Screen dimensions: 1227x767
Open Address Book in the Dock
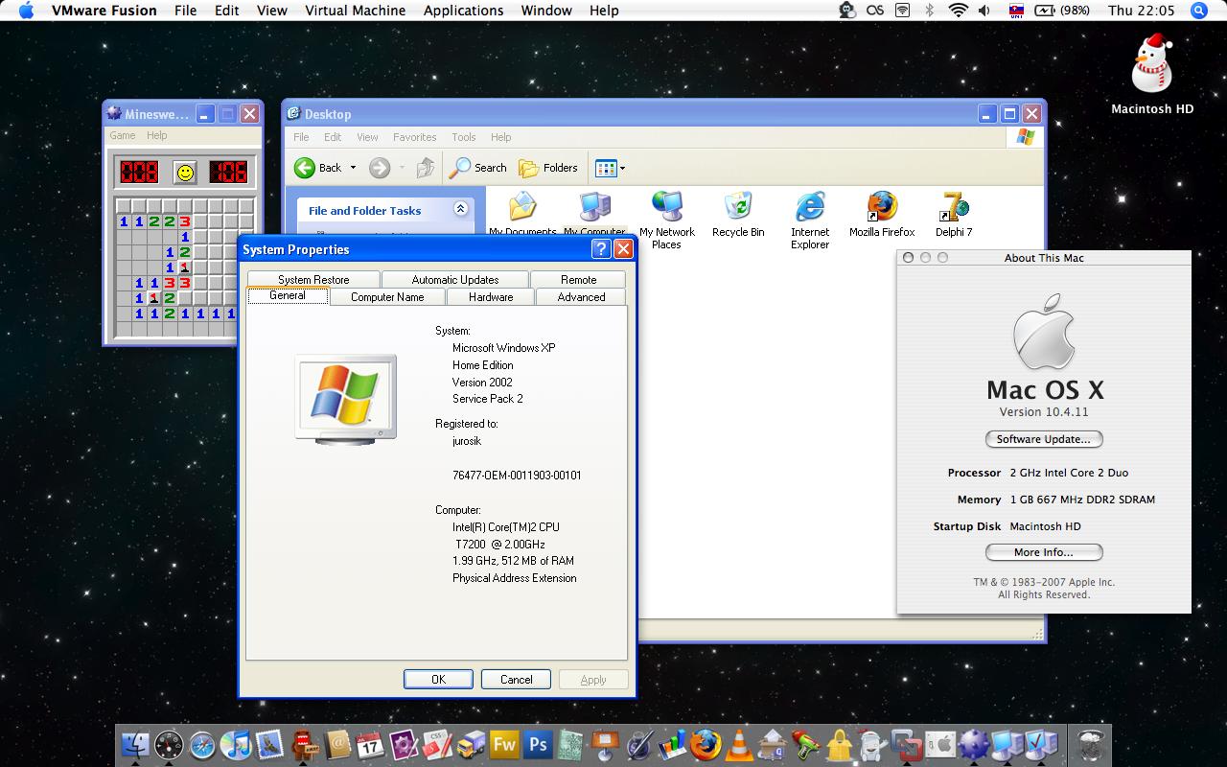[x=336, y=745]
